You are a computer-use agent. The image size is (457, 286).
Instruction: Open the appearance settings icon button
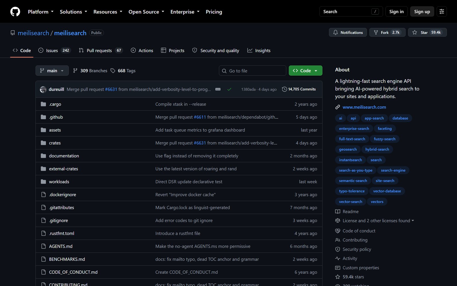[442, 11]
